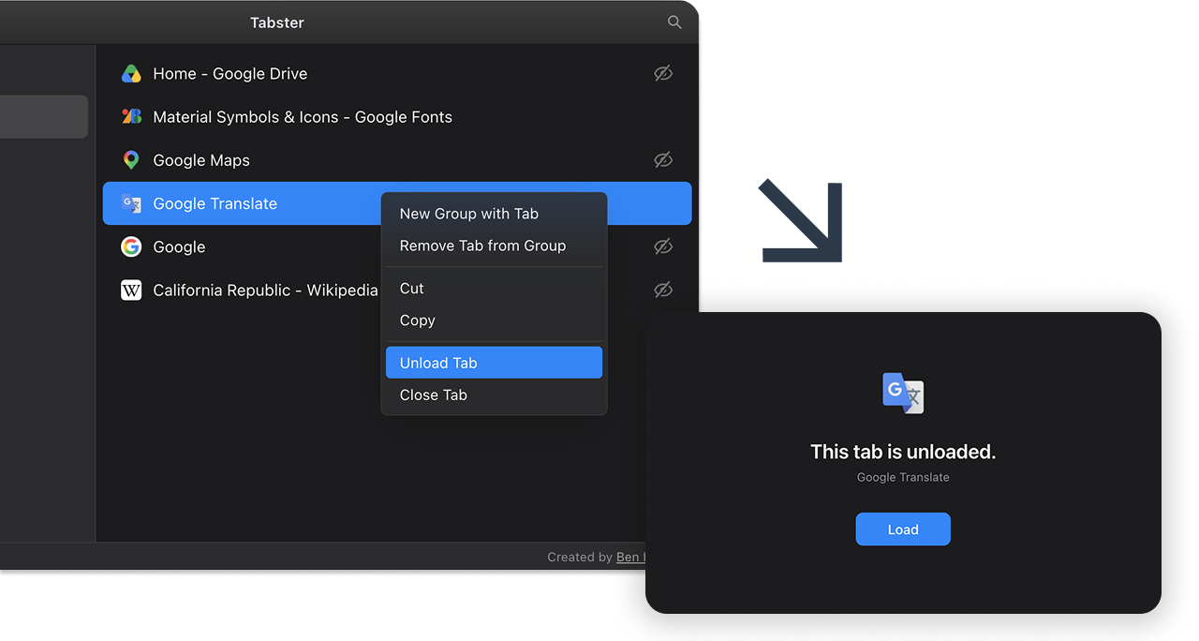The height and width of the screenshot is (641, 1199).
Task: Click the Google Fonts favicon
Action: tap(131, 117)
